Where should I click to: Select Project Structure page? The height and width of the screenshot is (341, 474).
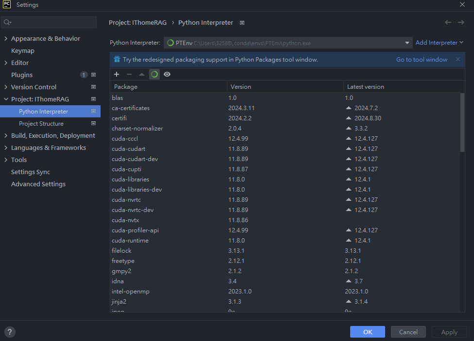(41, 124)
